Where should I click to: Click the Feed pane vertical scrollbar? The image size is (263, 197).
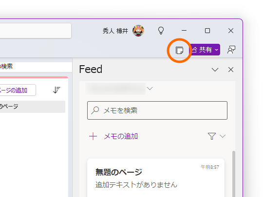(x=234, y=174)
